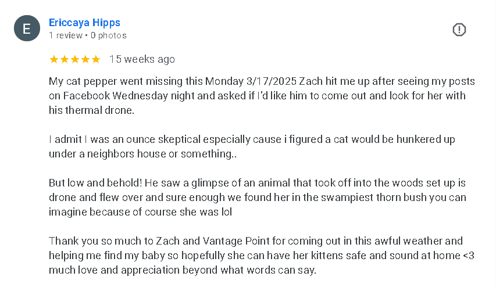This screenshot has height=287, width=496.
Task: Click the "But low and behold!" sentence
Action: coord(95,183)
